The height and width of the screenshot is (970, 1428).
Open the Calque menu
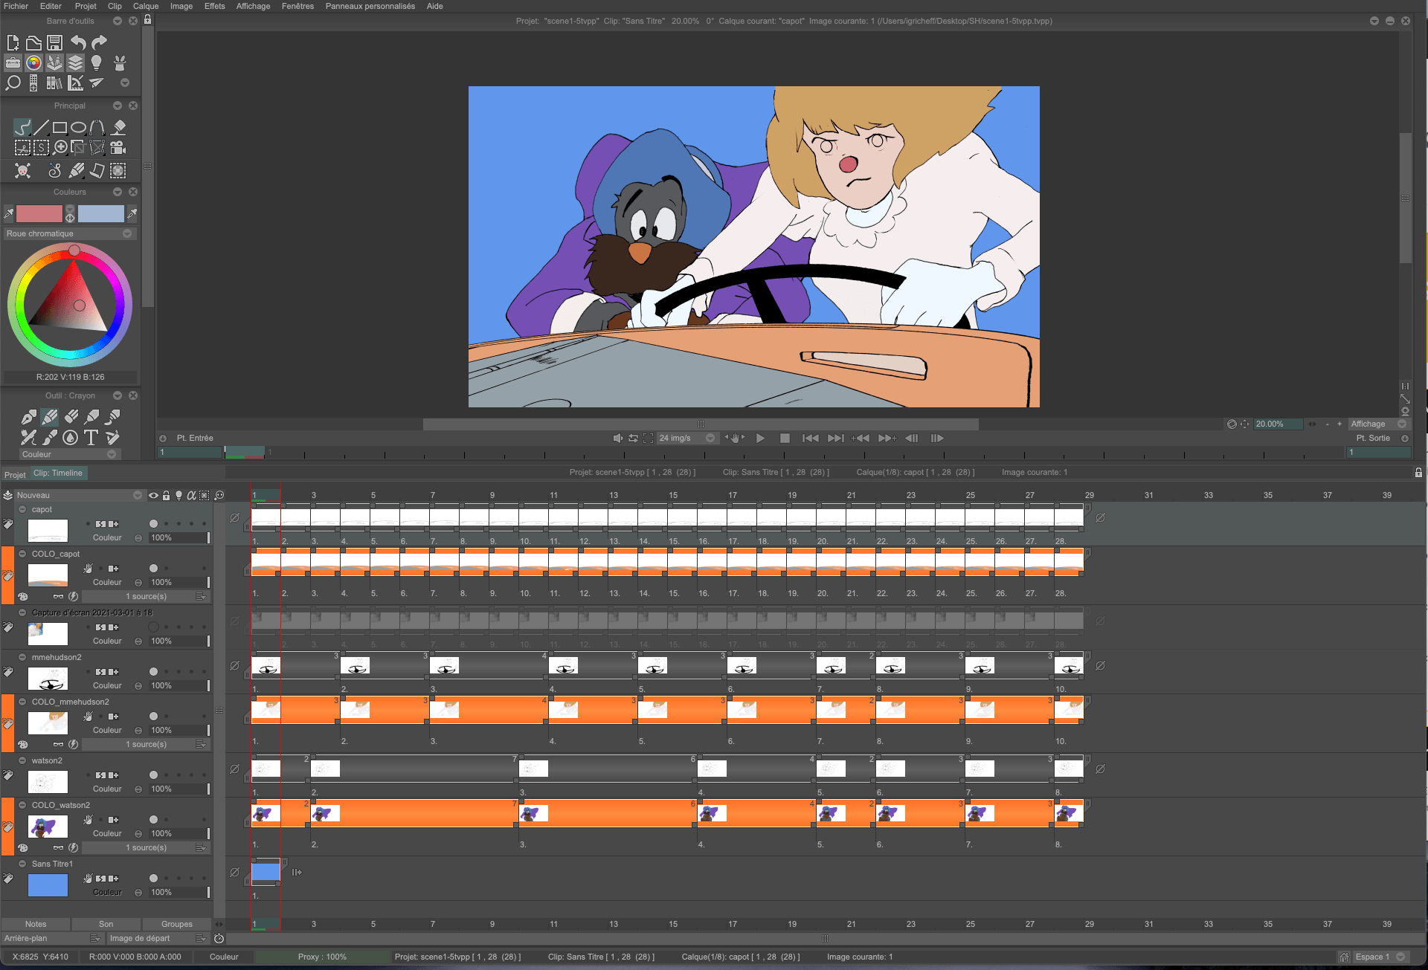(146, 6)
